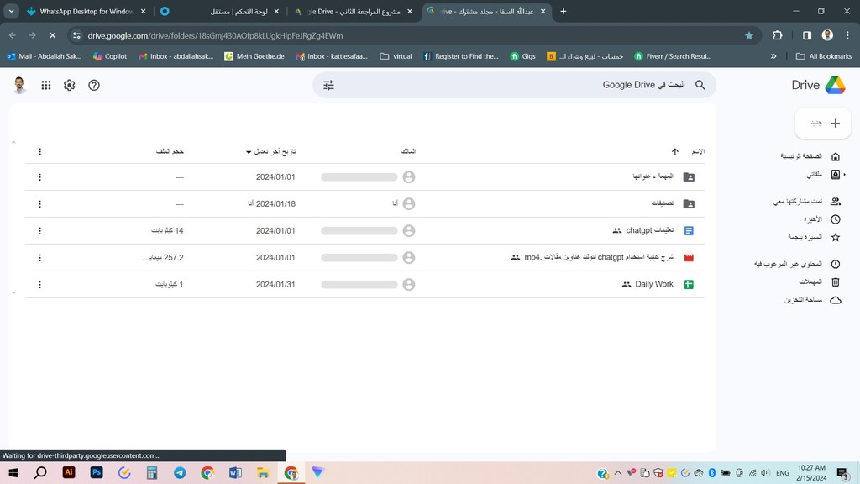
Task: Open tab search dropdown arrow
Action: coord(11,11)
